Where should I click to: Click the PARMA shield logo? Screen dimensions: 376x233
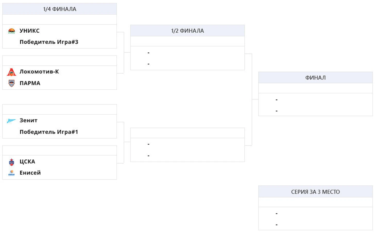point(12,83)
